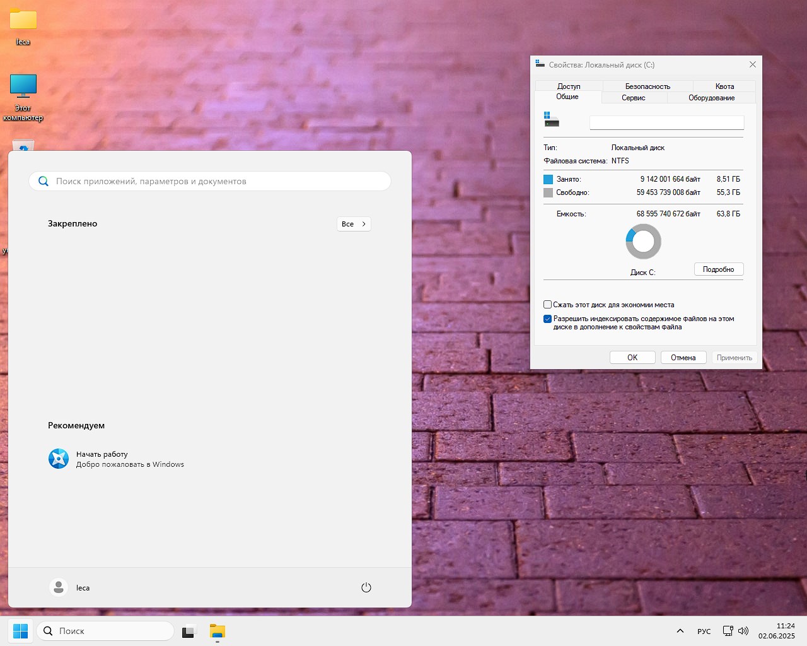Click the "55,3 ГБ" free space value
The width and height of the screenshot is (807, 646).
pos(728,192)
